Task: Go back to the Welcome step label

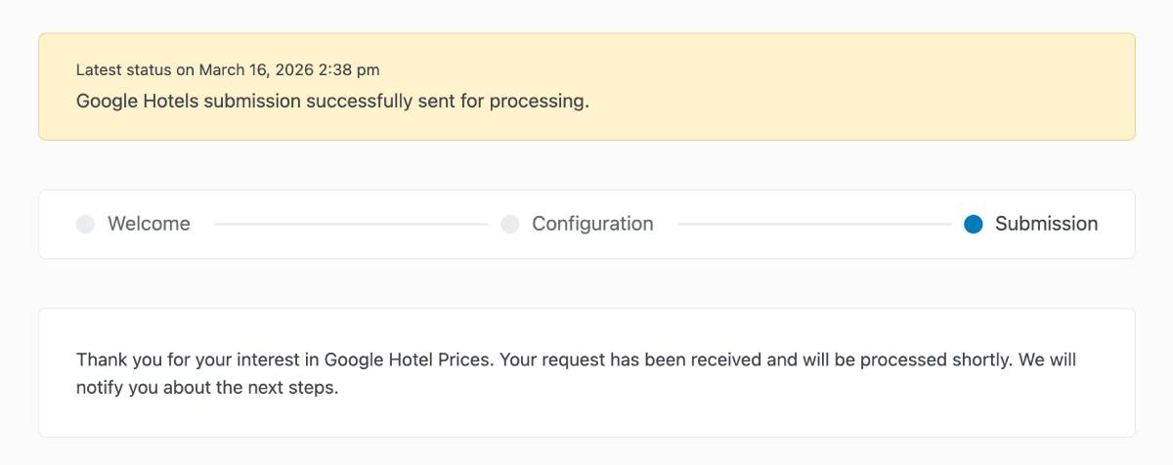Action: click(149, 224)
